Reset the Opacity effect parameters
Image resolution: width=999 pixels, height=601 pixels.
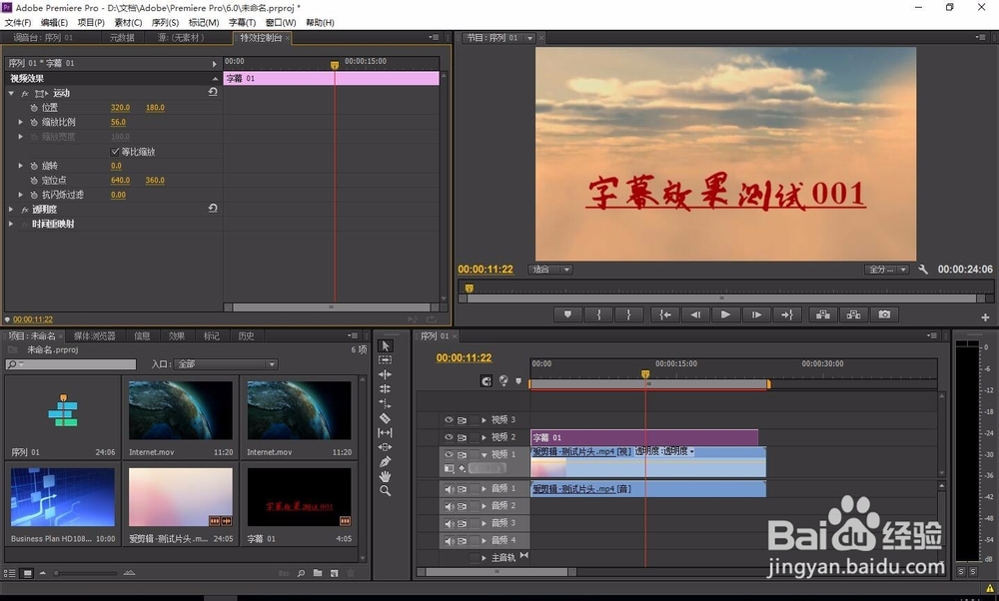(x=213, y=209)
